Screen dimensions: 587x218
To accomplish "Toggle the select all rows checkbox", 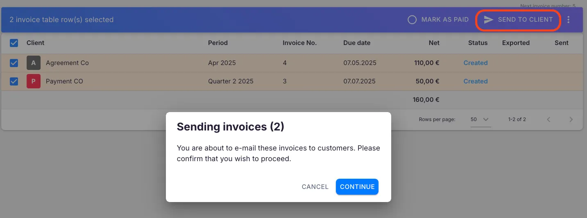I will tap(14, 43).
